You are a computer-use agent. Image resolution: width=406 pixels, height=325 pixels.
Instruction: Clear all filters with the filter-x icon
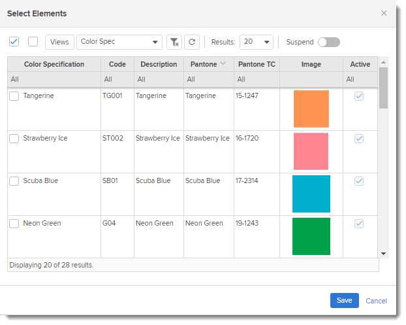[x=174, y=42]
